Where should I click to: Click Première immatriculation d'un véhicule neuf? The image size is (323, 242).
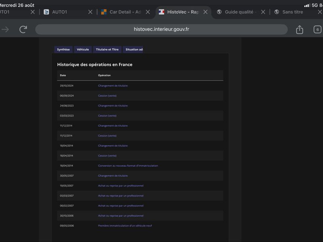pos(125,226)
